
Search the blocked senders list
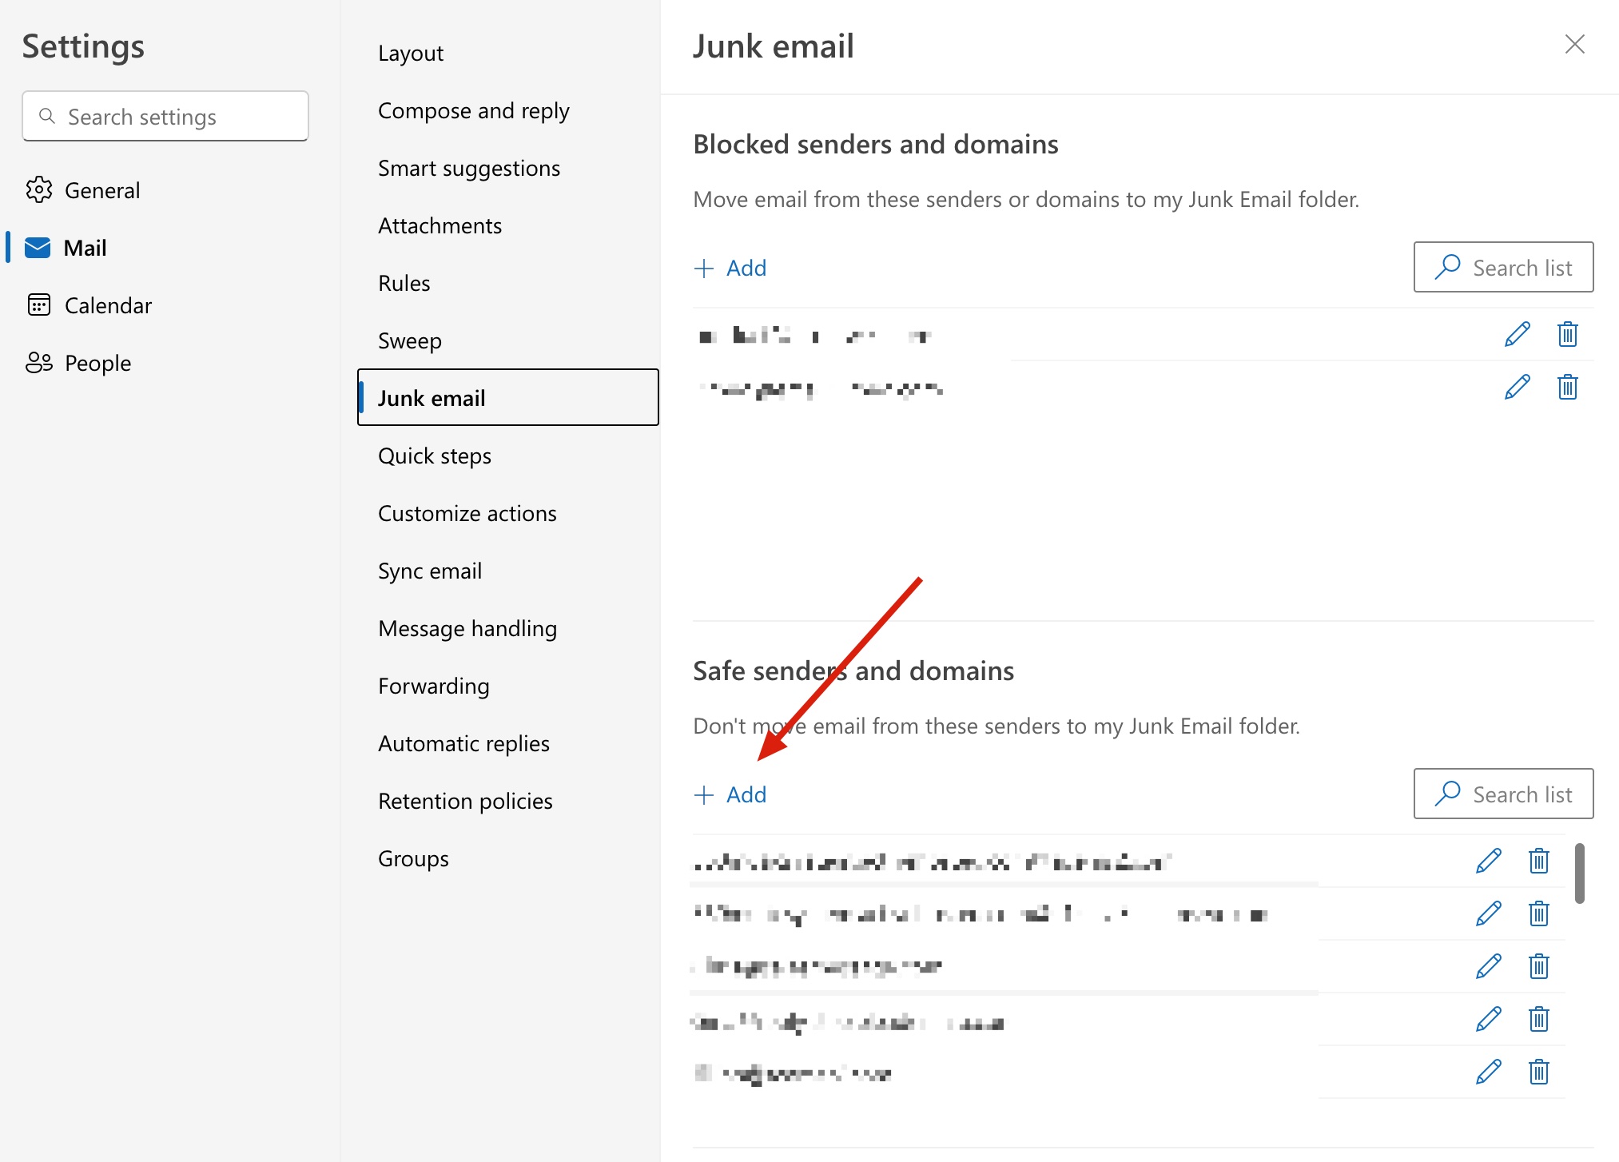pos(1503,267)
